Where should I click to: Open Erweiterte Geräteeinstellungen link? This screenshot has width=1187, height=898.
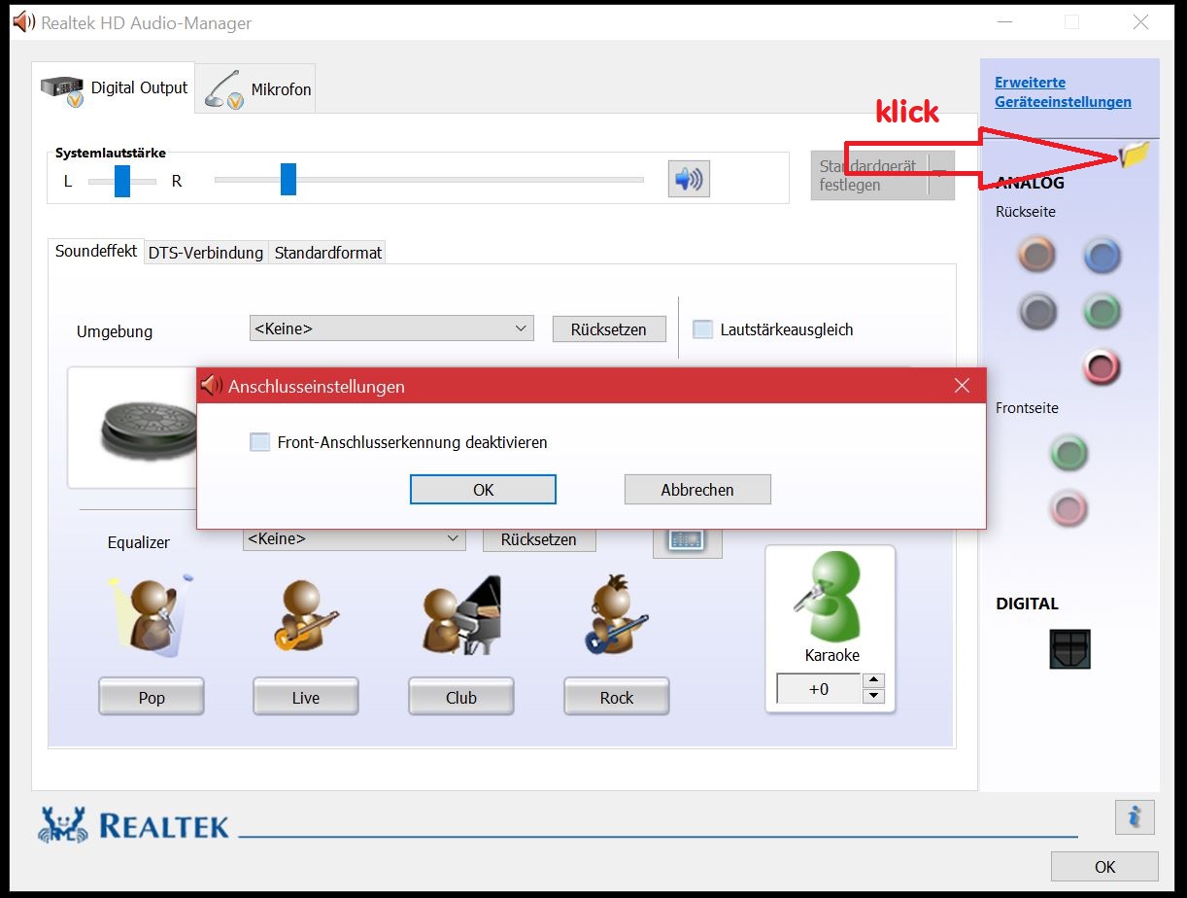tap(1063, 92)
